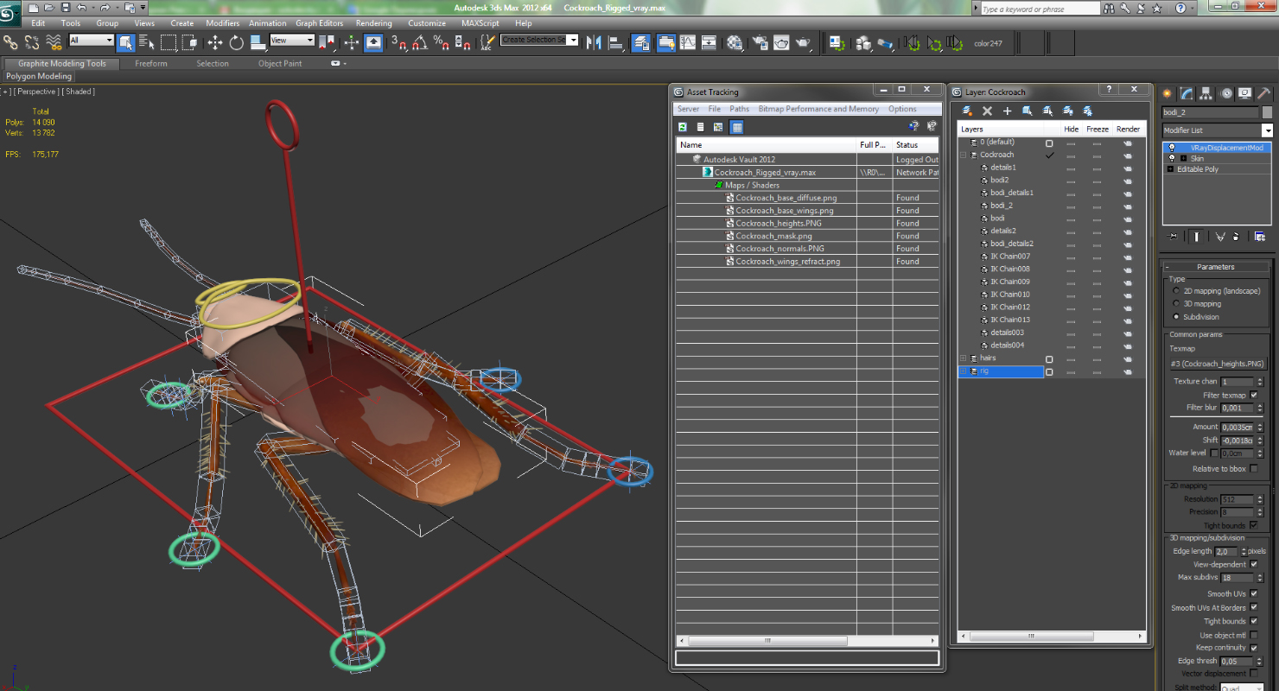Viewport: 1279px width, 691px height.
Task: Expand the rig layer
Action: click(964, 371)
